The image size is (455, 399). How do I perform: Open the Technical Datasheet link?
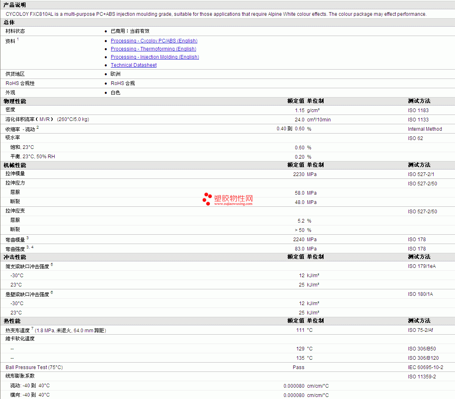point(133,65)
